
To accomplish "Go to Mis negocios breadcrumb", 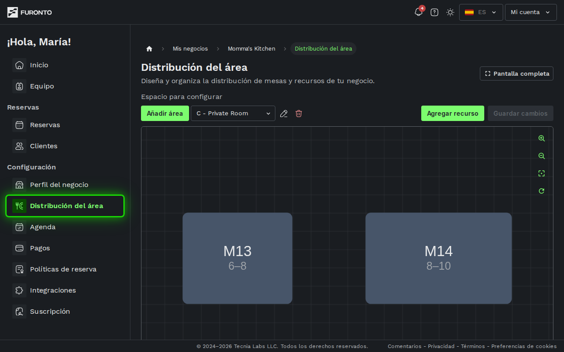I will coord(190,49).
